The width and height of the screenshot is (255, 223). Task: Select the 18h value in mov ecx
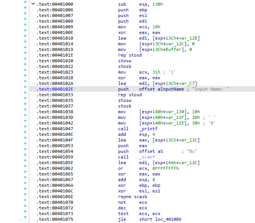point(156,27)
